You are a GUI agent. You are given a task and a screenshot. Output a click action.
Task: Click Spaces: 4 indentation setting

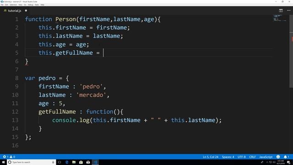228,157
